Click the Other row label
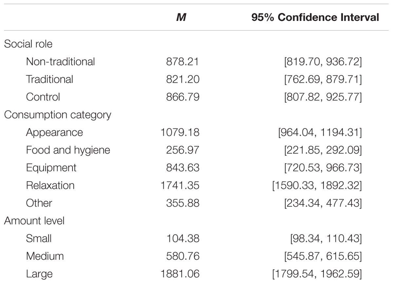This screenshot has height=284, width=393. (x=39, y=203)
